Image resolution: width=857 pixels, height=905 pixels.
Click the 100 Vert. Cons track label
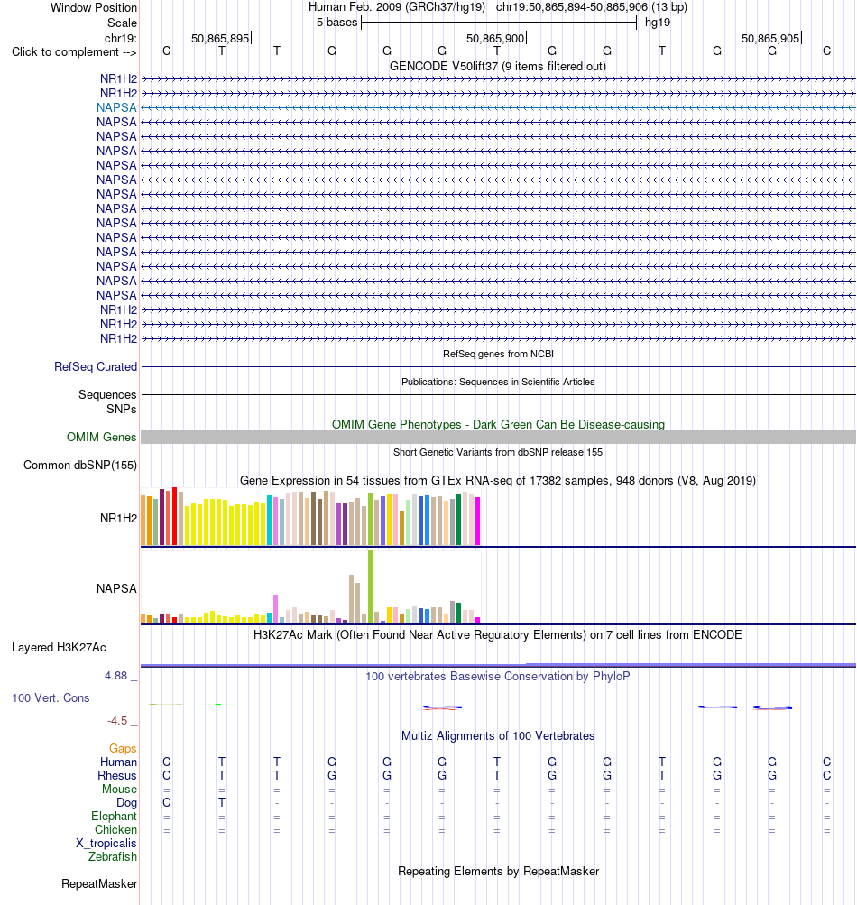(51, 698)
